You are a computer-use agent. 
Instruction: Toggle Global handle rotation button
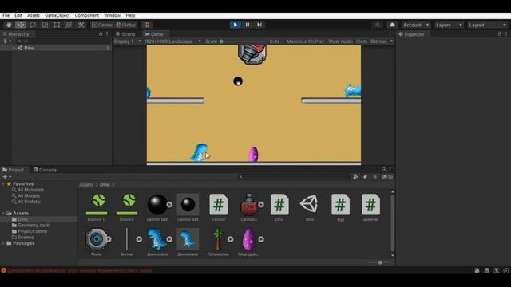click(125, 25)
